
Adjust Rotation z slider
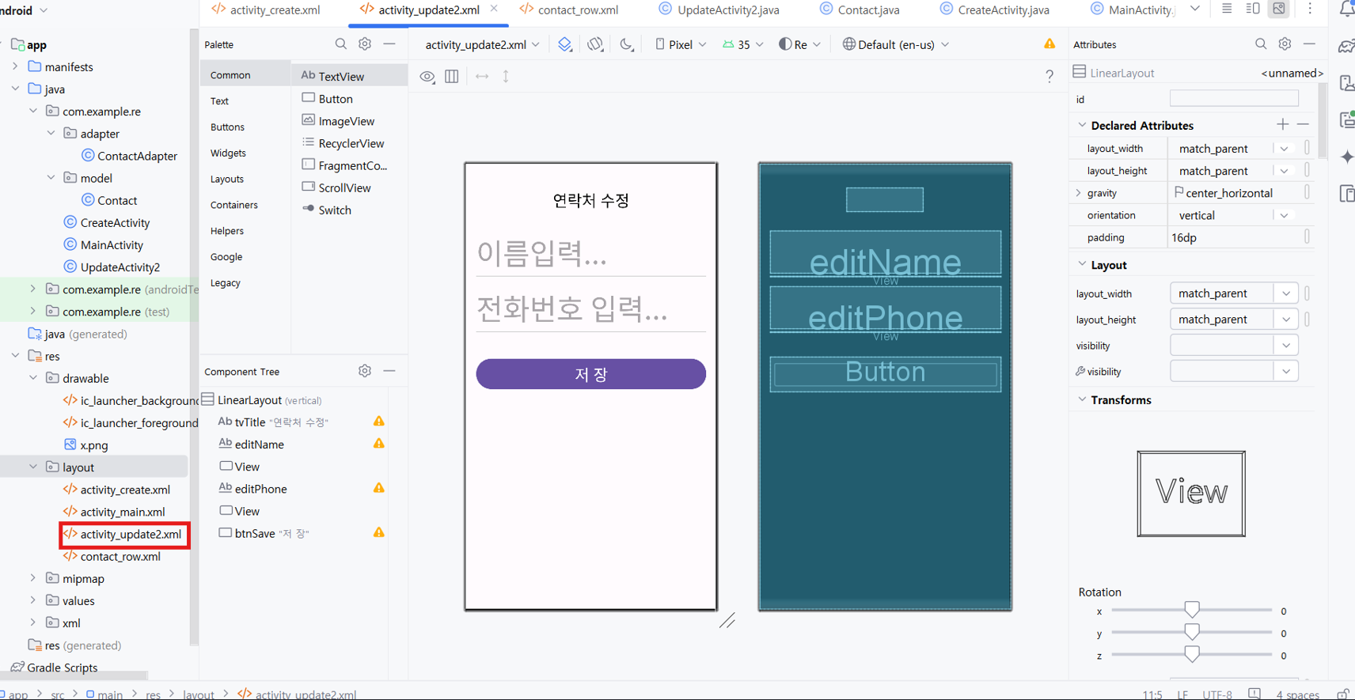(x=1192, y=654)
